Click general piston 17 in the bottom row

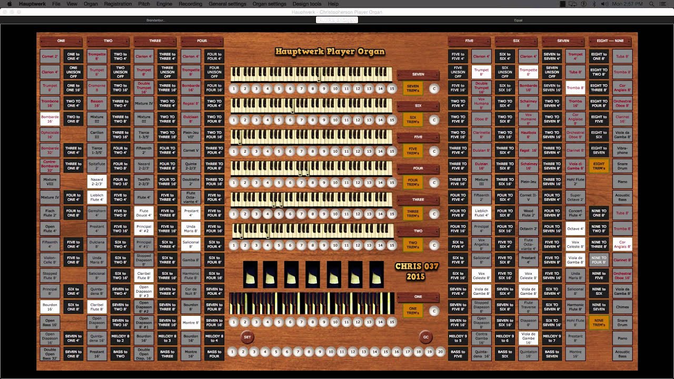coord(408,352)
